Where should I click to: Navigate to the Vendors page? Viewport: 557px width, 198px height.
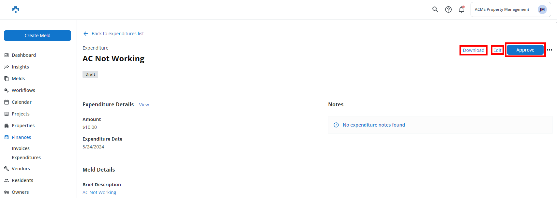tap(21, 169)
